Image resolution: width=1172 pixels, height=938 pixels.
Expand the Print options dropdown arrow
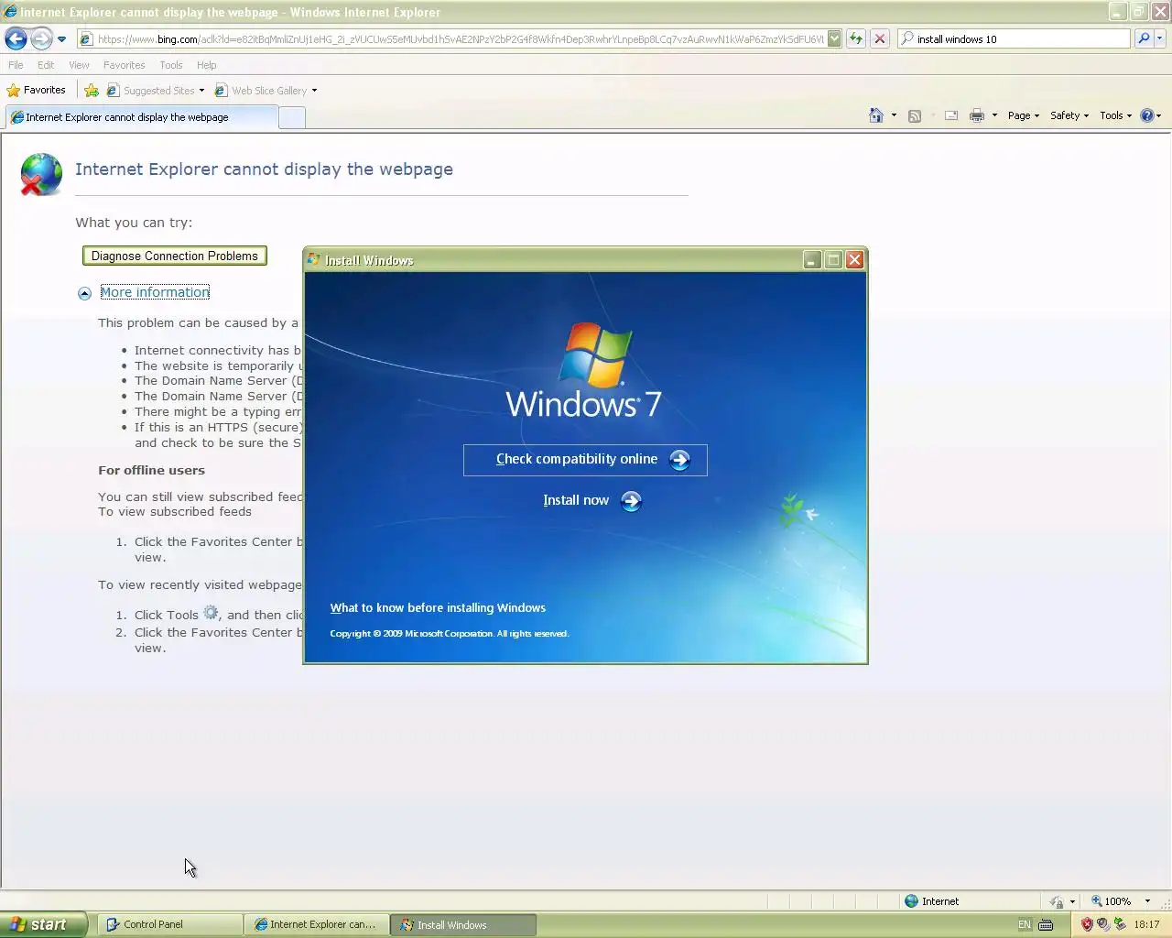coord(994,115)
